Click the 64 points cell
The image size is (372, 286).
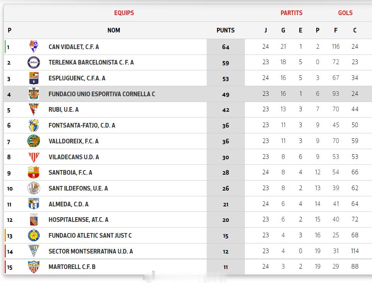pyautogui.click(x=226, y=47)
